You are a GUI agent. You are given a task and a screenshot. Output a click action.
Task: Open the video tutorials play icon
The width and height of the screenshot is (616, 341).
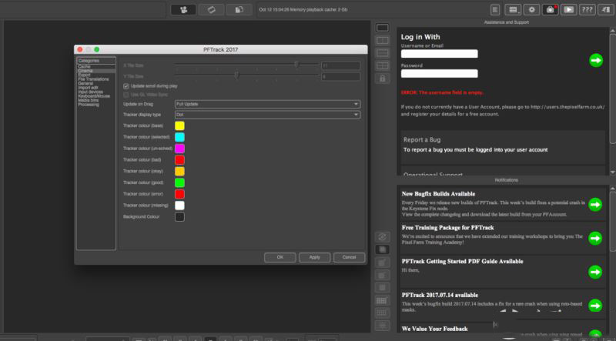568,9
